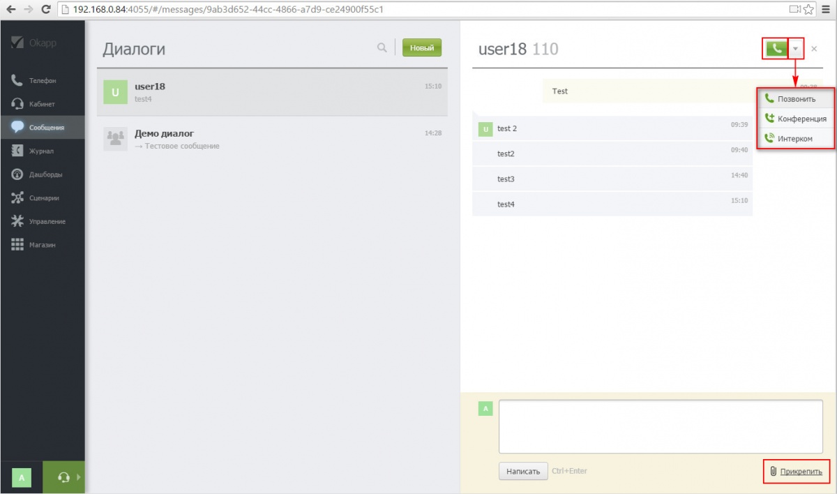Select Позвонить from the call menu
This screenshot has height=494, width=837.
796,99
